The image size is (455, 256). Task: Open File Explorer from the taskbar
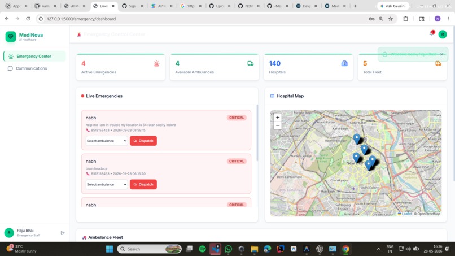(255, 249)
